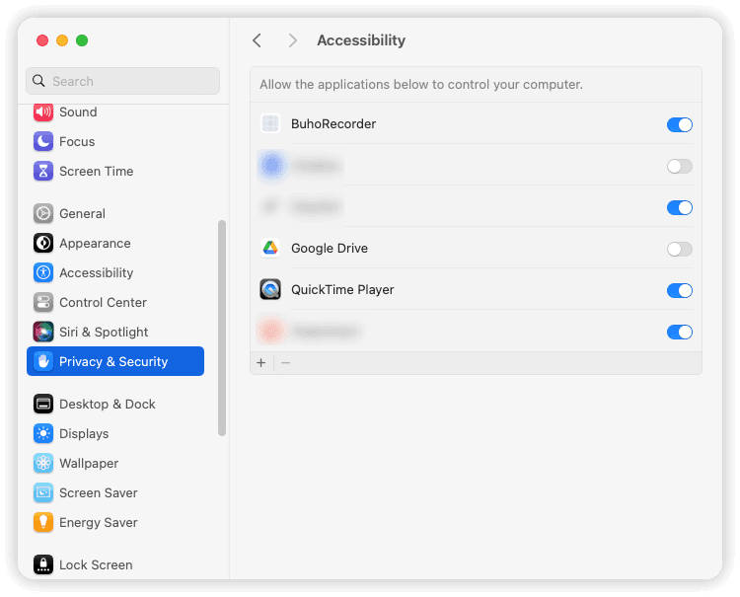
Task: Click the Displays sun icon
Action: [x=43, y=434]
